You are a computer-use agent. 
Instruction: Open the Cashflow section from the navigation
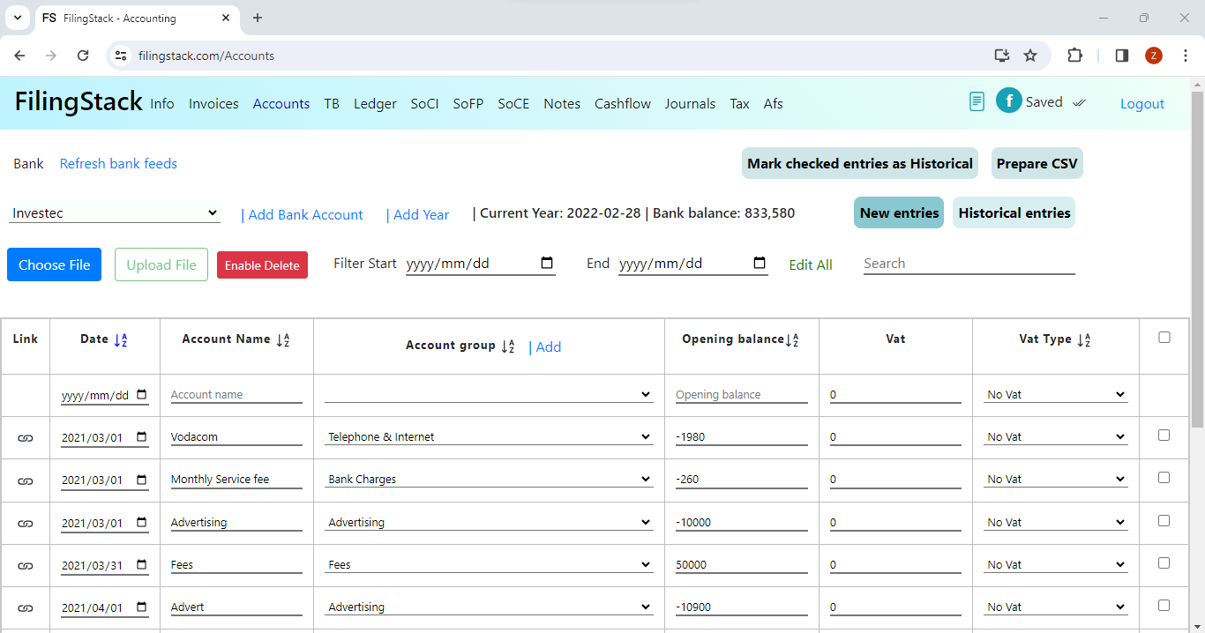[x=622, y=103]
